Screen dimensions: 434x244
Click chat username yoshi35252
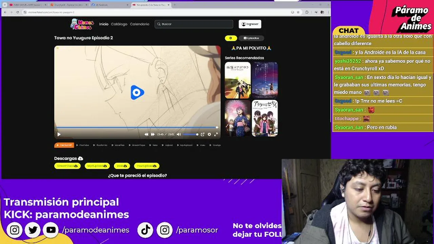click(348, 61)
